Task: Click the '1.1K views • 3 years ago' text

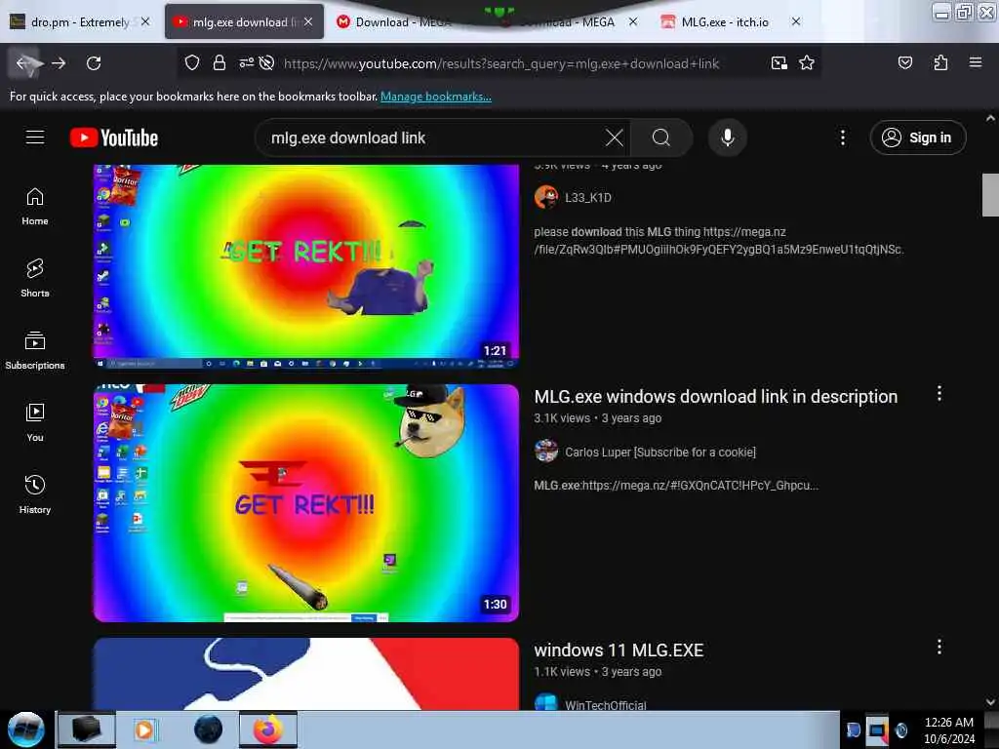Action: 598,672
